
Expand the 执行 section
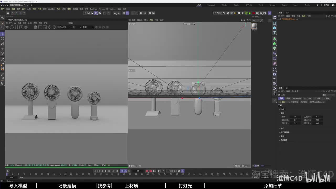tap(282, 128)
